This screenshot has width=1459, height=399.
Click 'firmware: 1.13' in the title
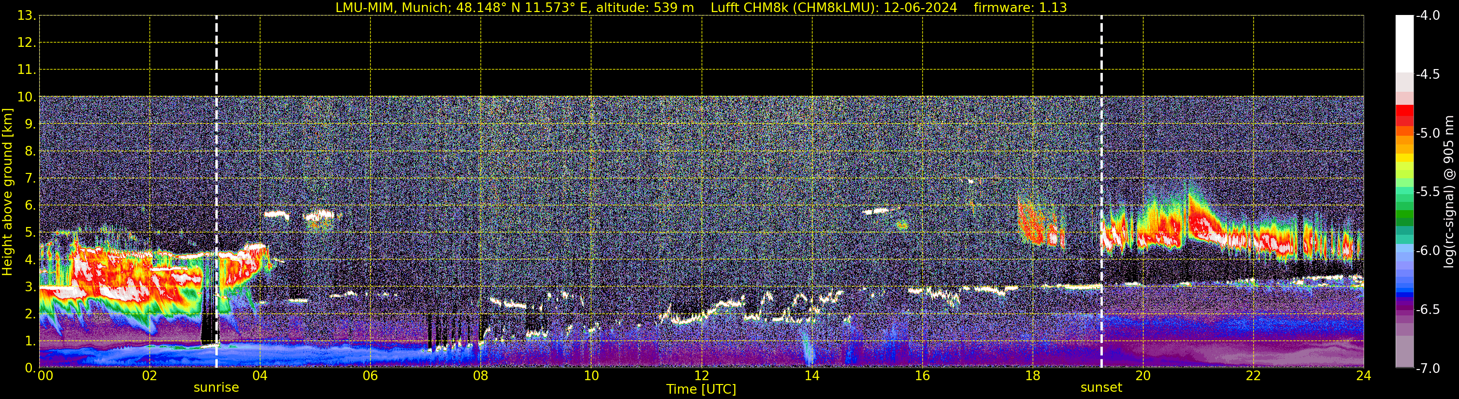(1020, 8)
